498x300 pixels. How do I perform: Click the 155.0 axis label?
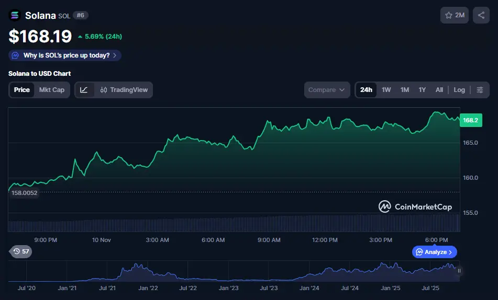(x=470, y=213)
